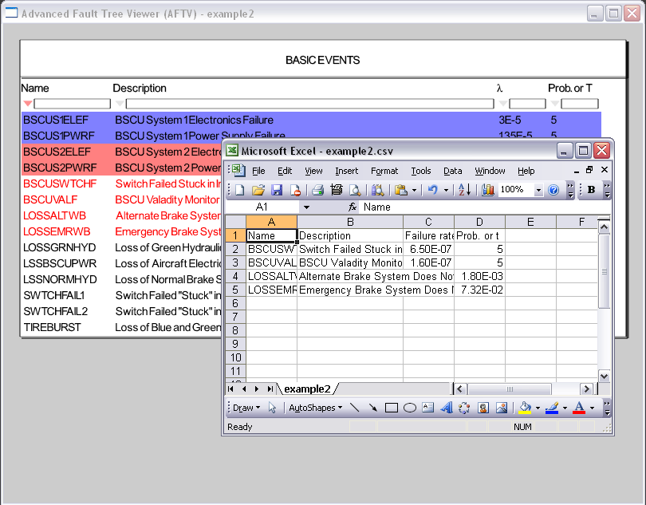
Task: Toggle Bold formatting in Excel
Action: (591, 190)
